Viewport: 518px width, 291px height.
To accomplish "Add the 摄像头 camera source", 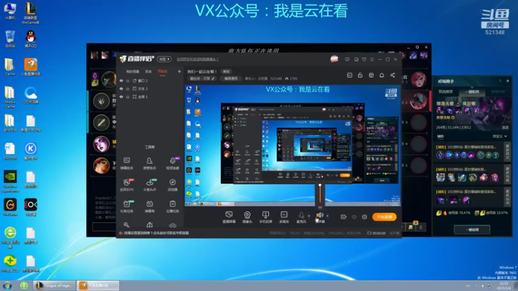I will point(247,217).
